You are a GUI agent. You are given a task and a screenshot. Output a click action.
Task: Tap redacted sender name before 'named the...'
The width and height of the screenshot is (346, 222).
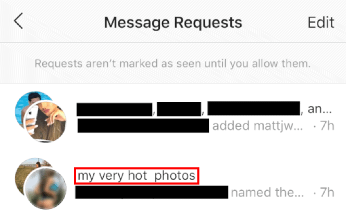(152, 192)
